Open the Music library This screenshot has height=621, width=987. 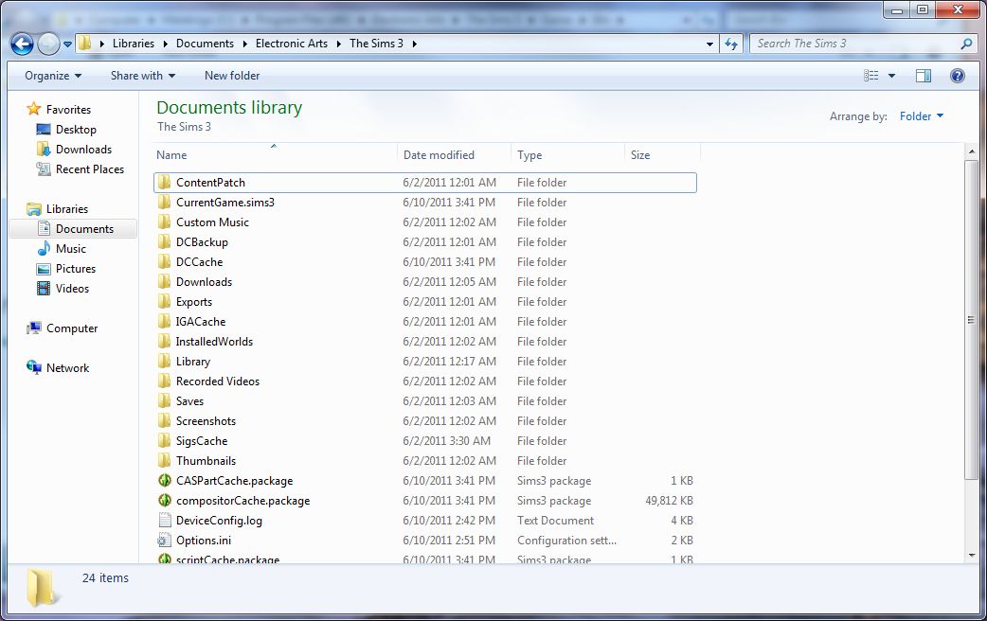(x=70, y=249)
